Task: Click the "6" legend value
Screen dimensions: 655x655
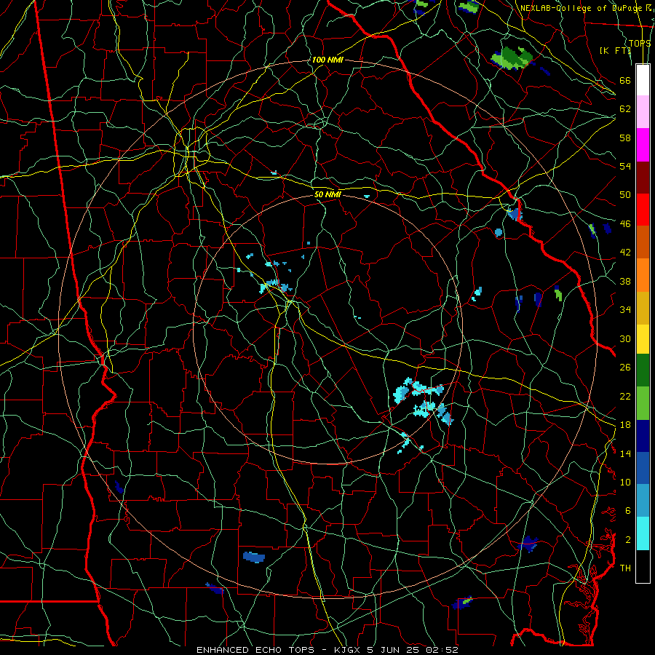Action: (x=628, y=510)
